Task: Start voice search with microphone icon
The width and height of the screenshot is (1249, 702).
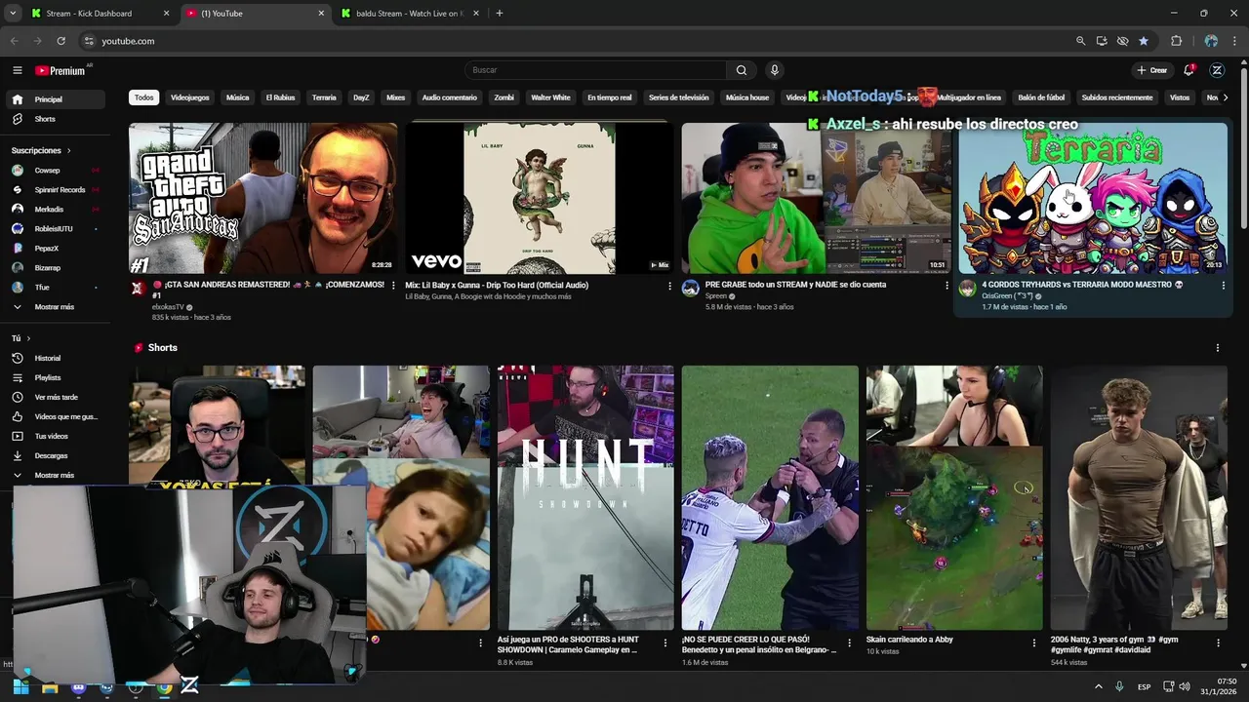Action: click(774, 70)
